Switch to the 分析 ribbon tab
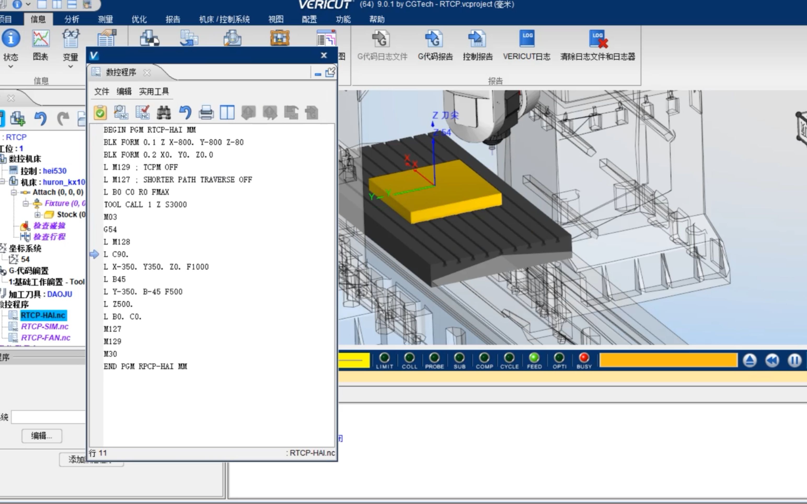807x504 pixels. click(72, 19)
